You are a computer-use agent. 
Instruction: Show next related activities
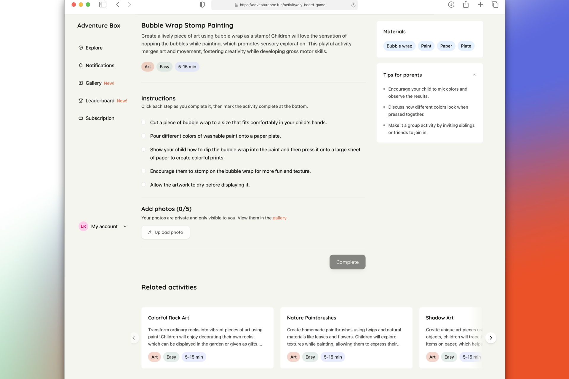(x=491, y=338)
